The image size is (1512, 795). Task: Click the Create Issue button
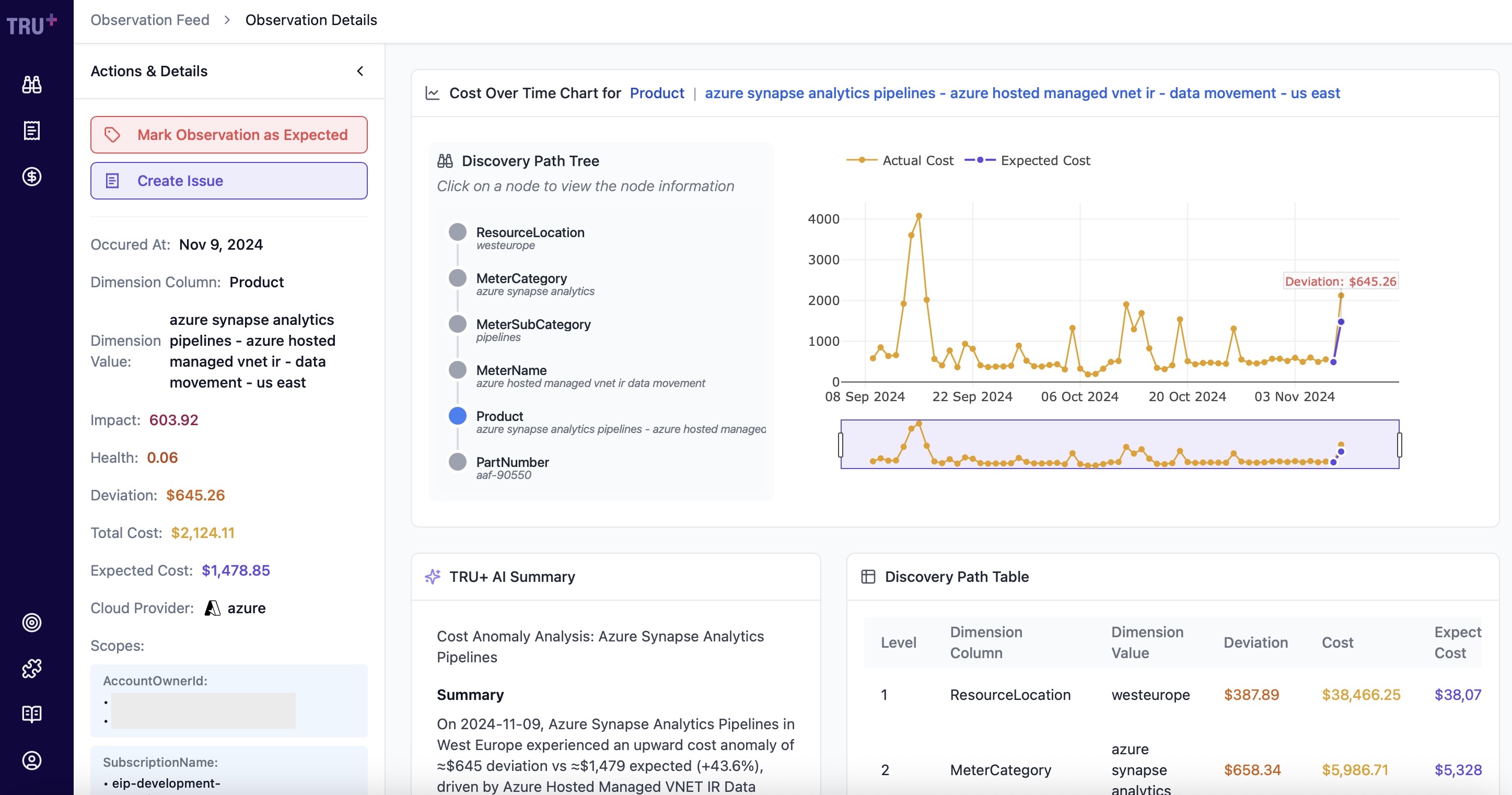tap(229, 181)
